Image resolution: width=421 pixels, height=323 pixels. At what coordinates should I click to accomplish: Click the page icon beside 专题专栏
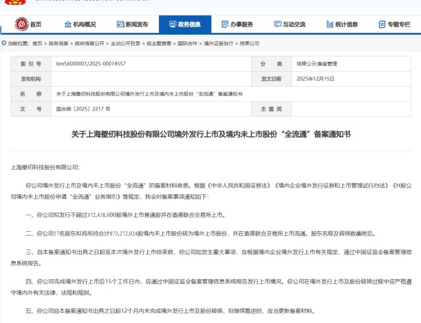pyautogui.click(x=382, y=24)
